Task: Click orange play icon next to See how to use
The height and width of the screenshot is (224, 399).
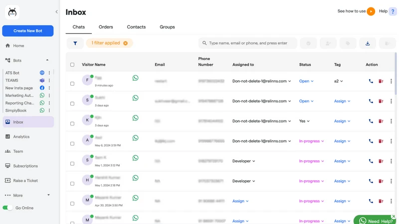Action: [371, 11]
